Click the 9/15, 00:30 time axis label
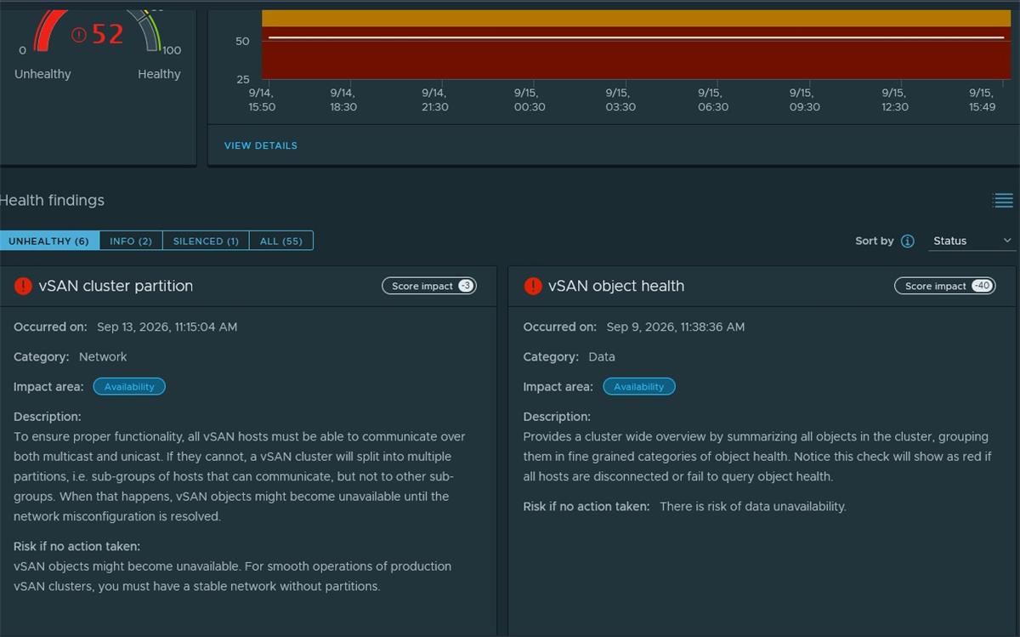1020x637 pixels. [529, 100]
